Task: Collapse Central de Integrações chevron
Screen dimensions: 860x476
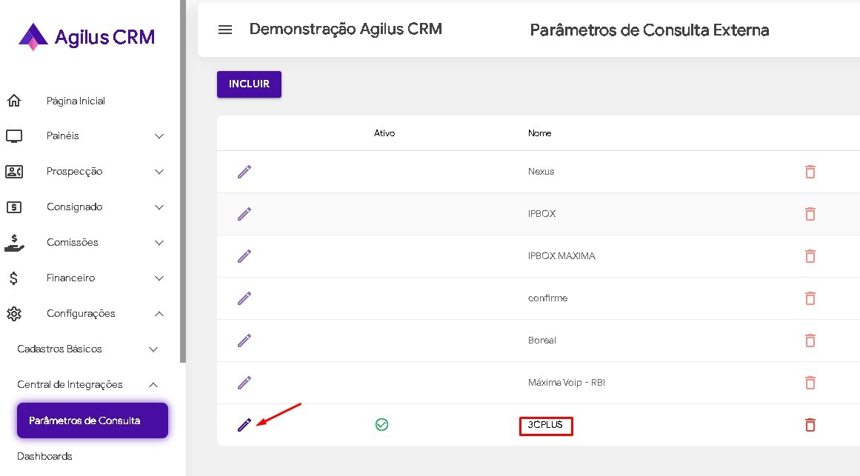Action: tap(153, 385)
